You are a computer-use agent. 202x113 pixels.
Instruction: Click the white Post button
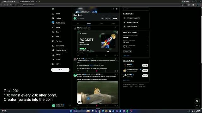tap(60, 70)
